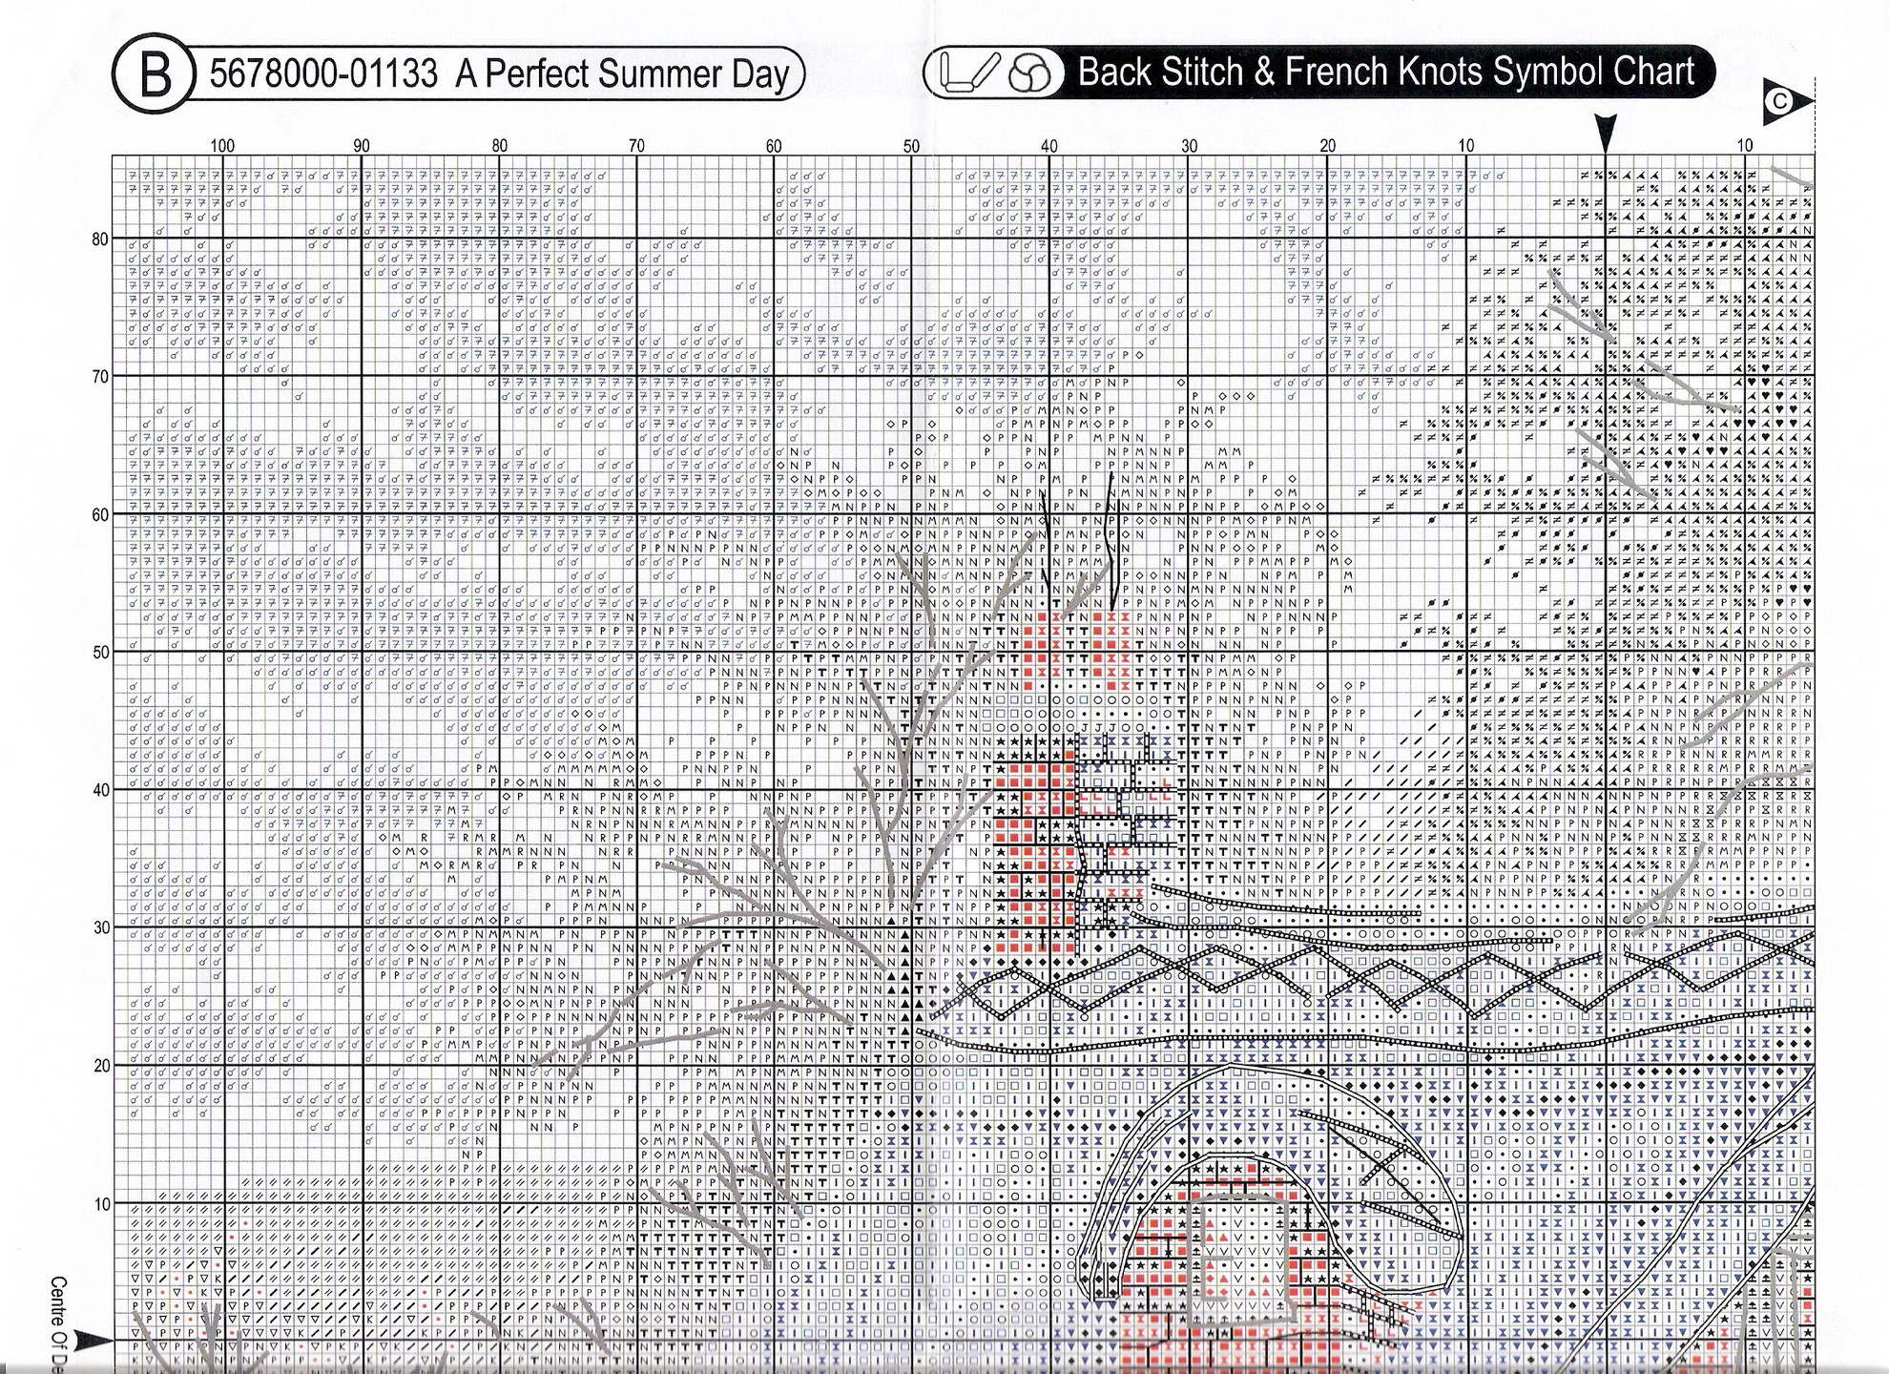The width and height of the screenshot is (1889, 1374).
Task: Click the French knot circle icon
Action: pyautogui.click(x=1030, y=73)
